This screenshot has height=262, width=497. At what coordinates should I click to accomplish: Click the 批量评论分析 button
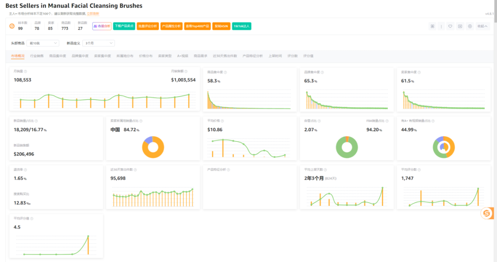coord(148,26)
